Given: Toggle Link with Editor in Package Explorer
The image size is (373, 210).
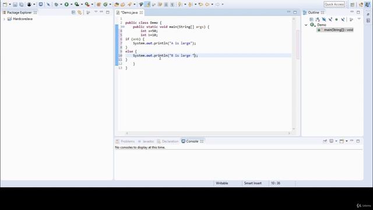Looking at the screenshot, I should pos(80,12).
